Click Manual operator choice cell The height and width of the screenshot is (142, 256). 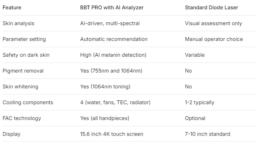coord(214,39)
